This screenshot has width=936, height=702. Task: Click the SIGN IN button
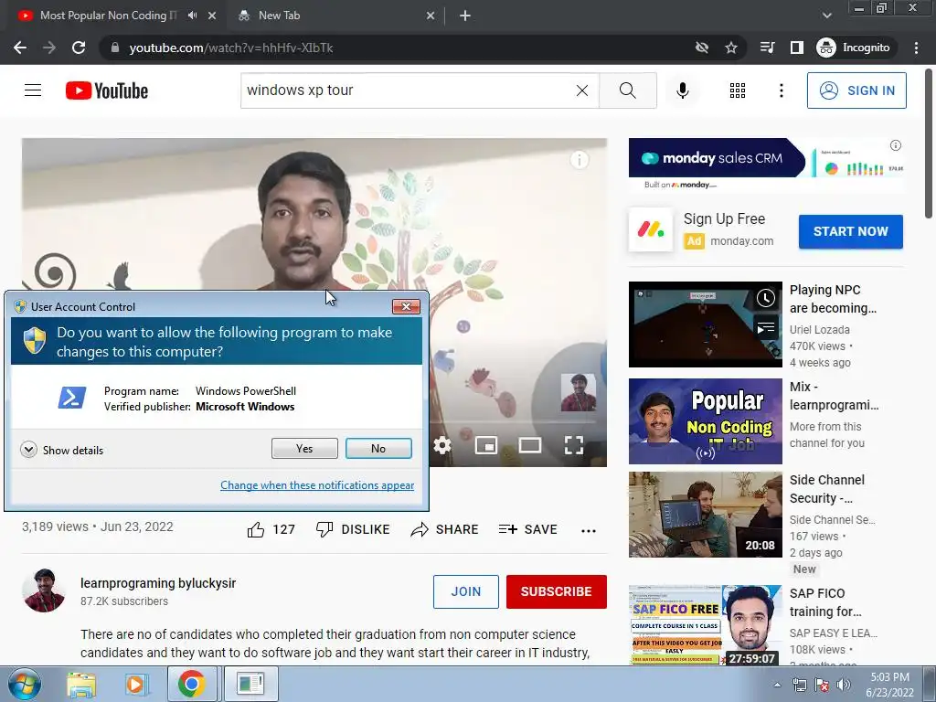[856, 90]
